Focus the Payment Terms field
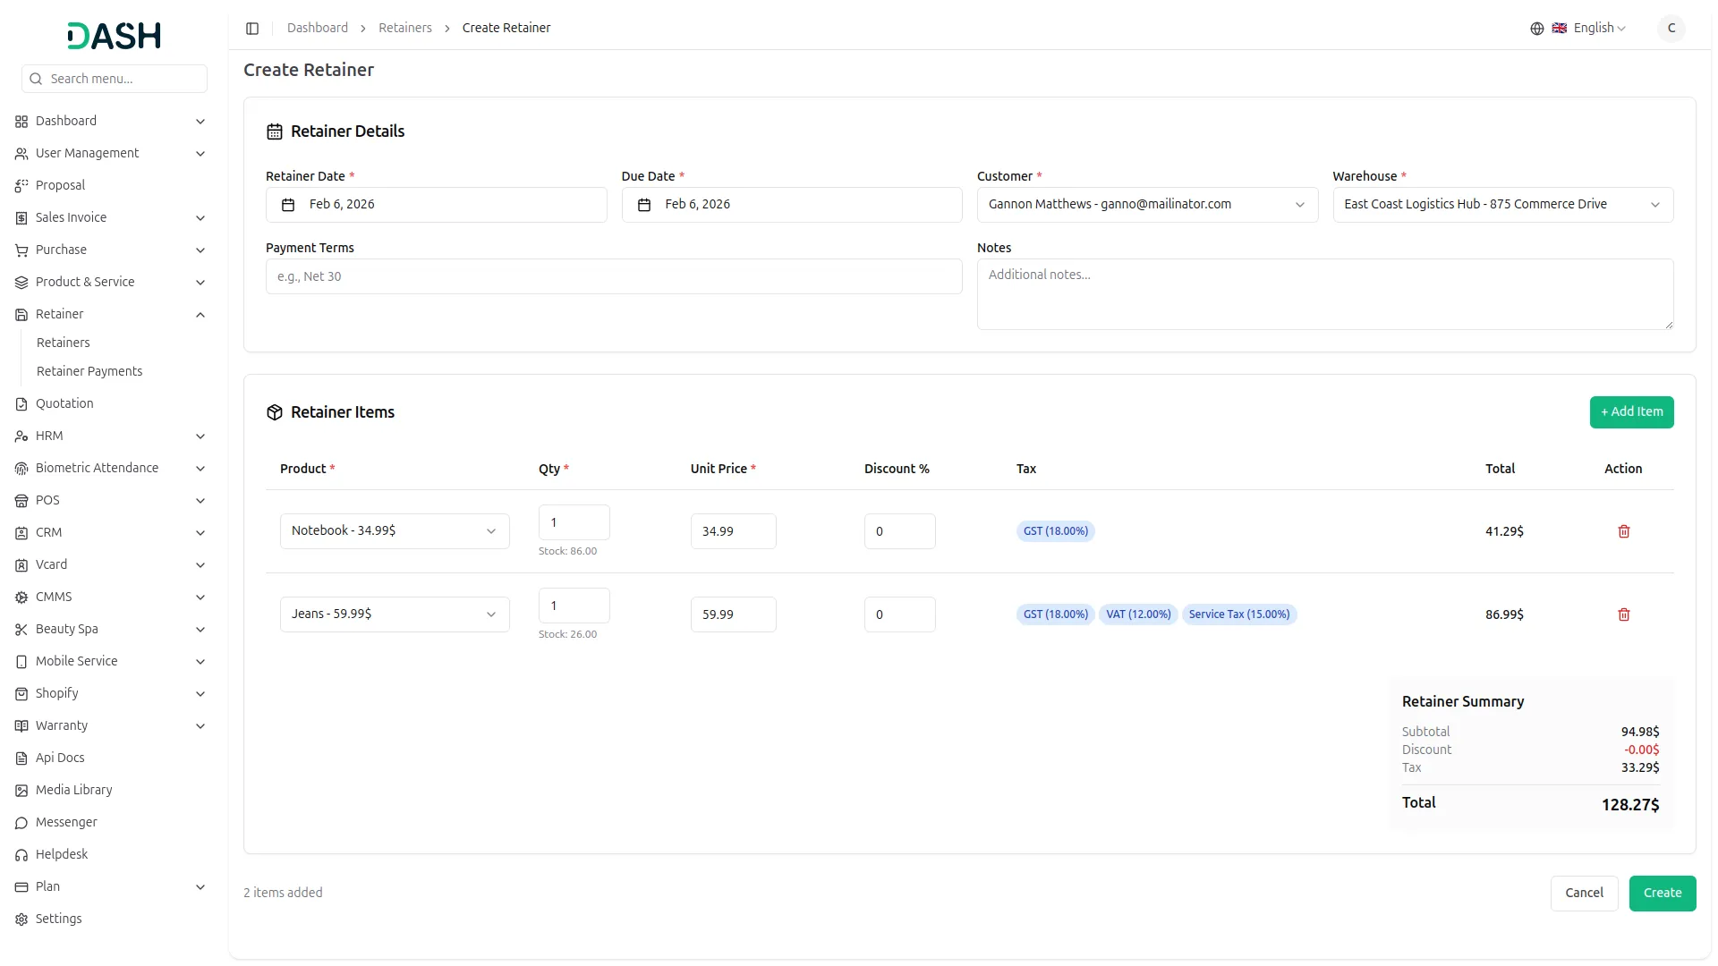This screenshot has width=1718, height=966. [614, 276]
